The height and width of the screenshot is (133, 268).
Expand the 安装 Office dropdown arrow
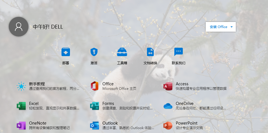click(x=232, y=27)
